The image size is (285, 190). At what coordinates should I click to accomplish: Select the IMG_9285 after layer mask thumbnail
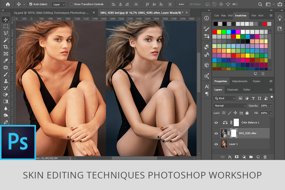pyautogui.click(x=233, y=133)
